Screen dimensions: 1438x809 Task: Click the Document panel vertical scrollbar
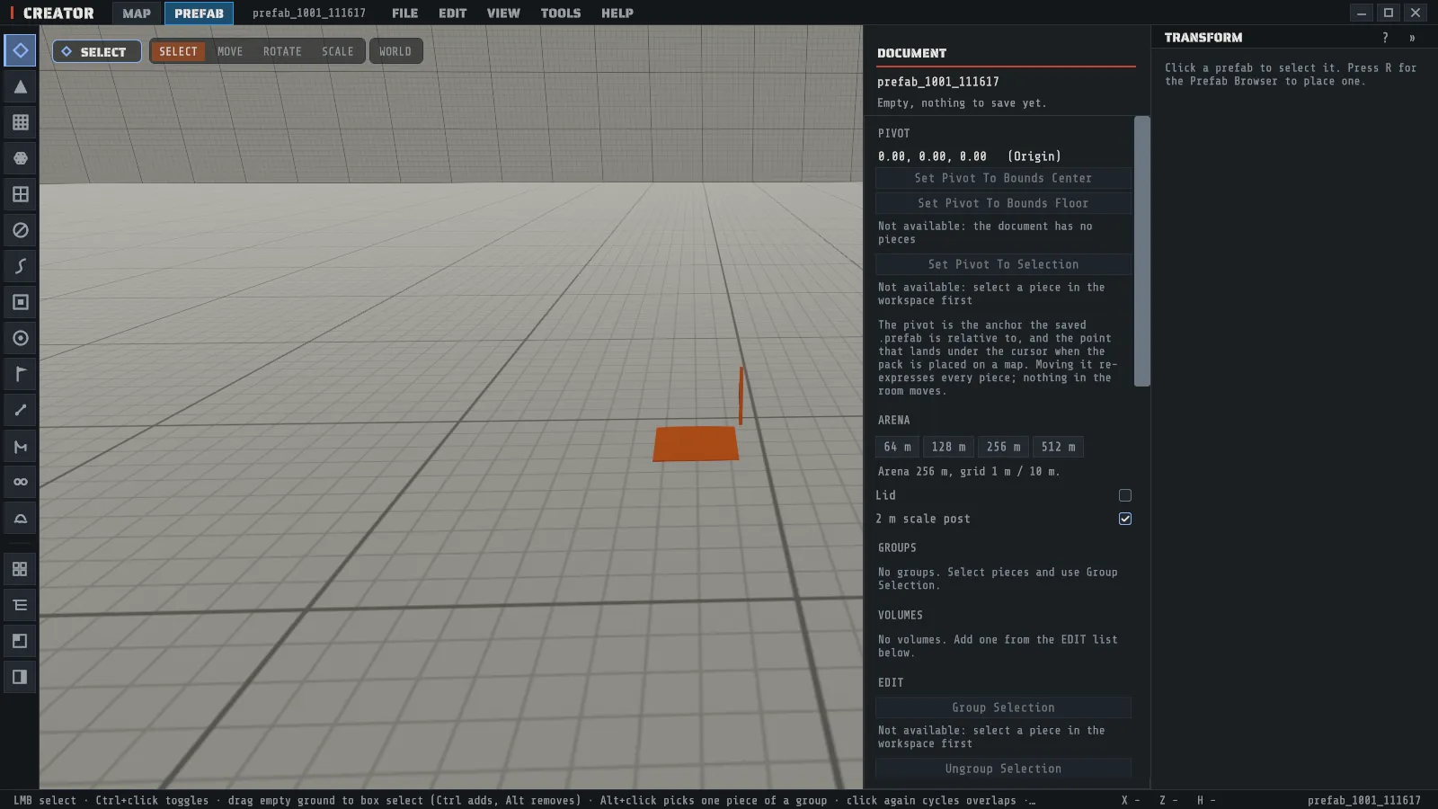pos(1141,252)
